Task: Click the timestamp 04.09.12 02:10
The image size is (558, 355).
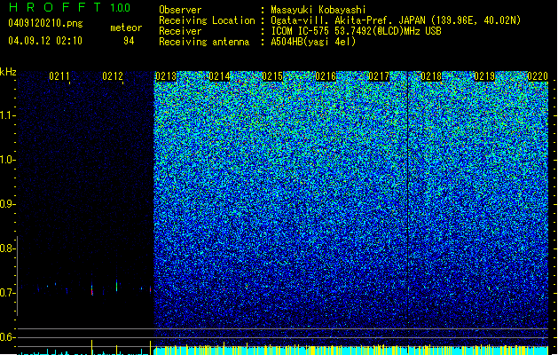Action: coord(45,41)
